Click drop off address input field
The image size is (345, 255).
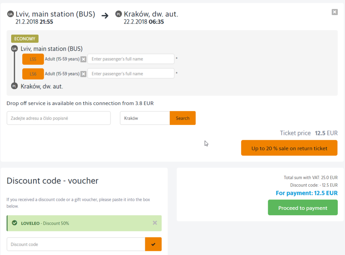pyautogui.click(x=59, y=118)
